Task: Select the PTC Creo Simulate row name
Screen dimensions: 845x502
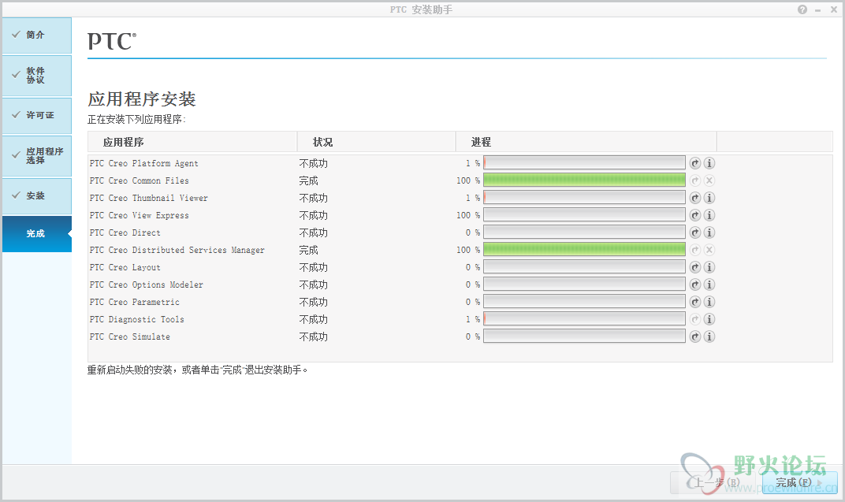Action: [130, 336]
